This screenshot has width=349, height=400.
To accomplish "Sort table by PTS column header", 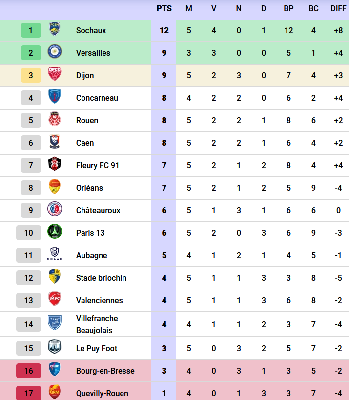I will 164,9.
